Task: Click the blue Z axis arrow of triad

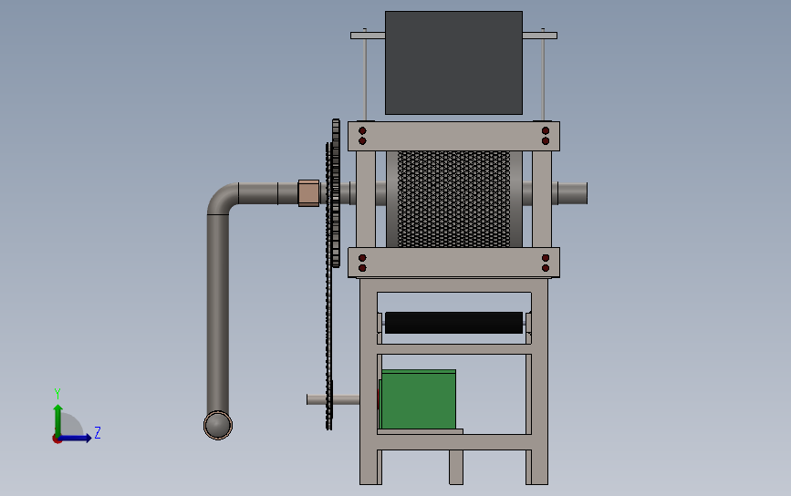Action: click(76, 438)
